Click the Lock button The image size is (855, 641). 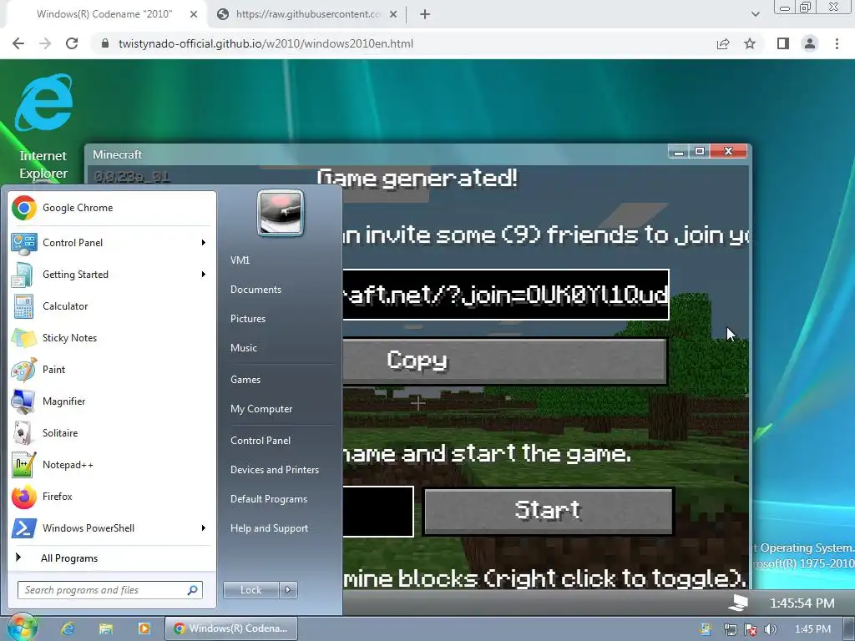(x=250, y=590)
